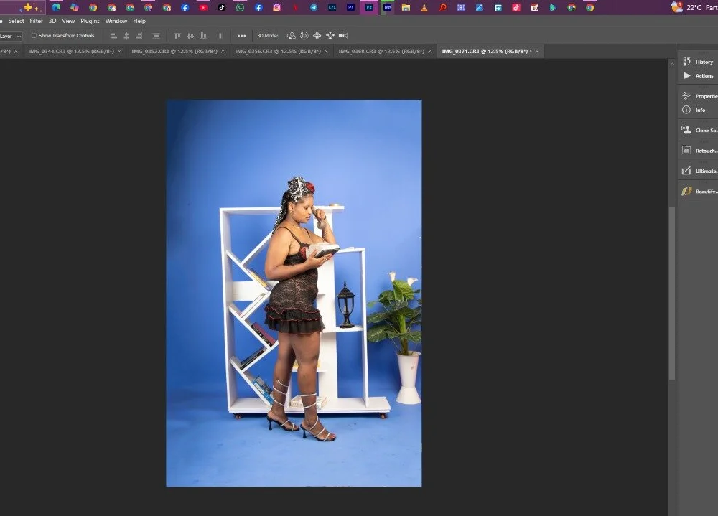Close the IMG_0368.CR3 document tab
The height and width of the screenshot is (516, 718).
pyautogui.click(x=430, y=51)
